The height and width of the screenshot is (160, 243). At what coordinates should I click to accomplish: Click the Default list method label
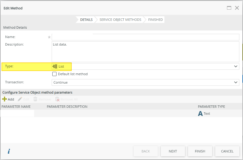[73, 74]
